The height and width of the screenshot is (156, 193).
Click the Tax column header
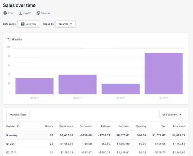tap(163, 126)
